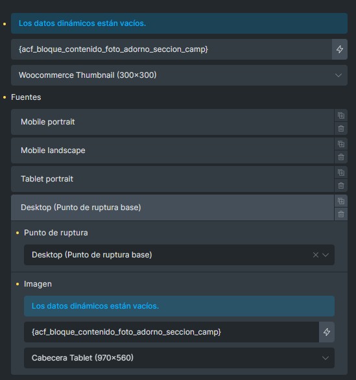This screenshot has height=380, width=356.
Task: Delete the Mobile landscape source
Action: point(341,157)
